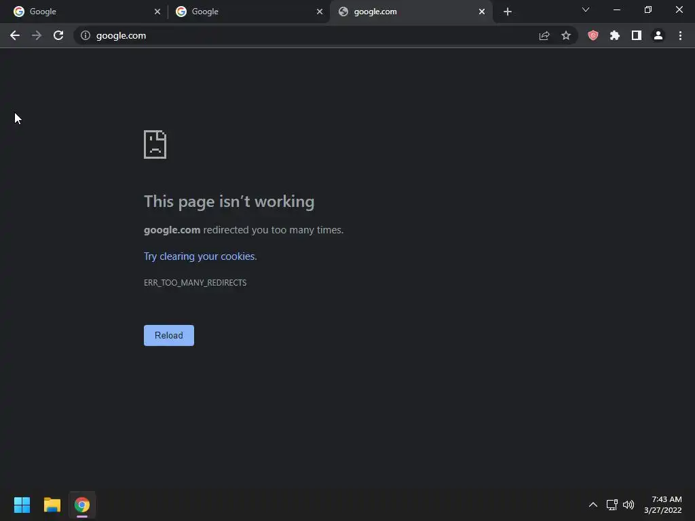Toggle the side panel icon
The width and height of the screenshot is (695, 521).
pos(637,35)
